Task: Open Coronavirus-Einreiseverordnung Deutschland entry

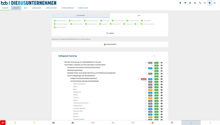Action: click(x=83, y=68)
